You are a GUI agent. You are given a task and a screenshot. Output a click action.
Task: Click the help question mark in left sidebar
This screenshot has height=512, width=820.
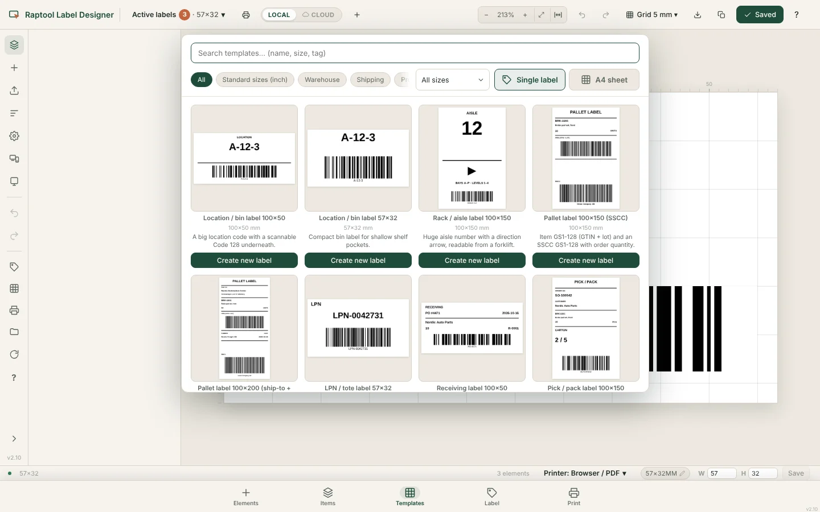click(14, 377)
